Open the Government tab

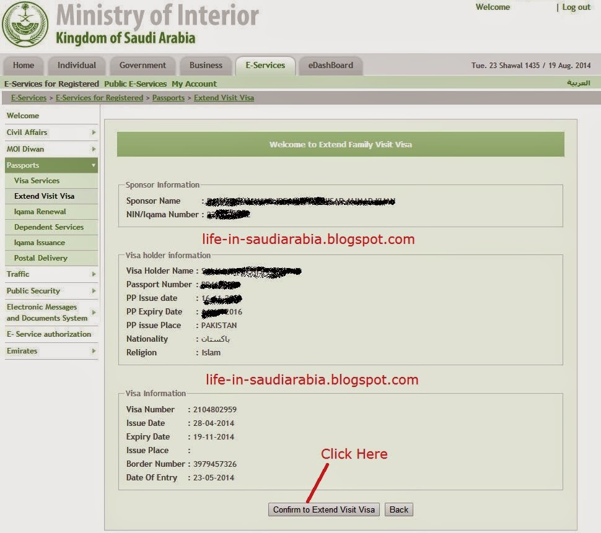click(x=143, y=66)
